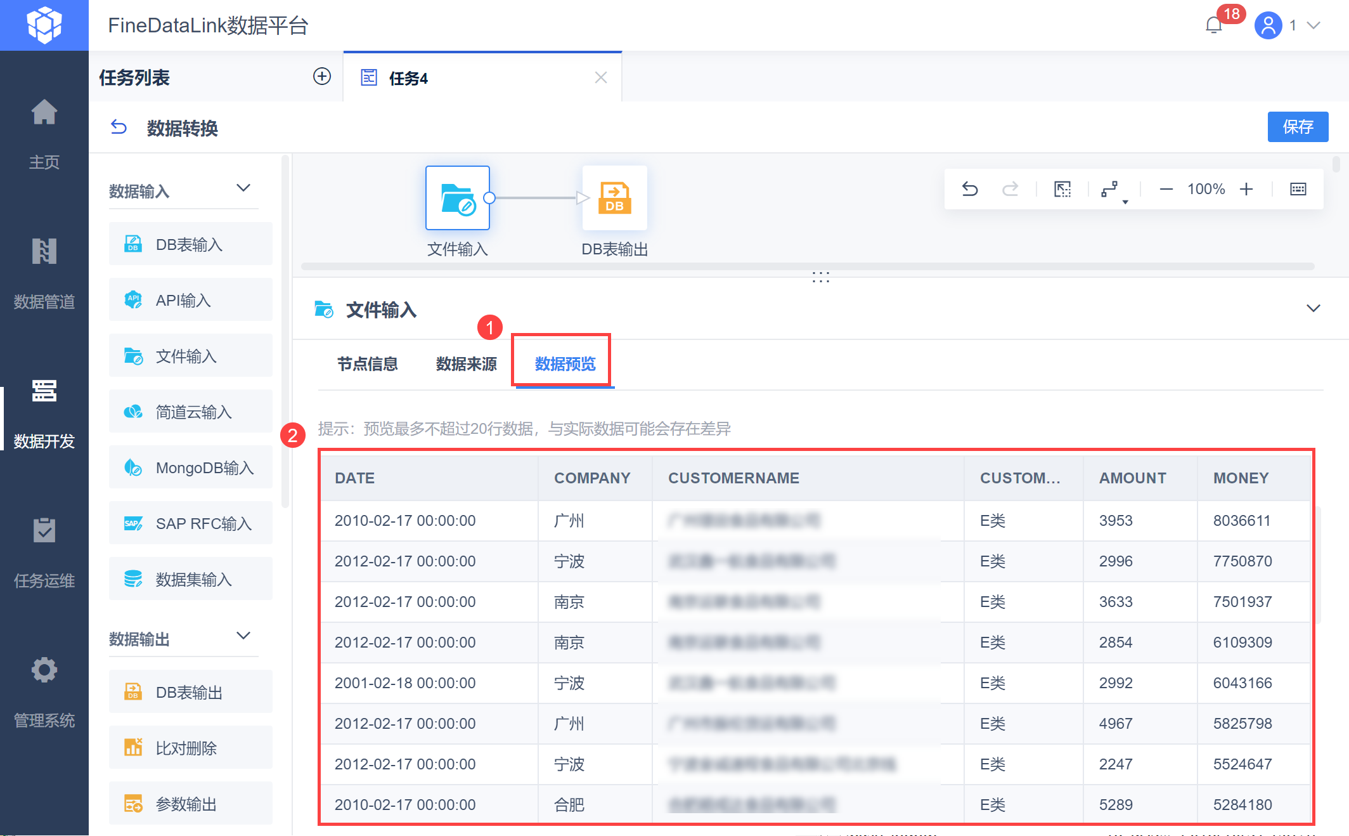Switch to the 数据来源 tab
Viewport: 1349px width, 836px height.
(466, 364)
